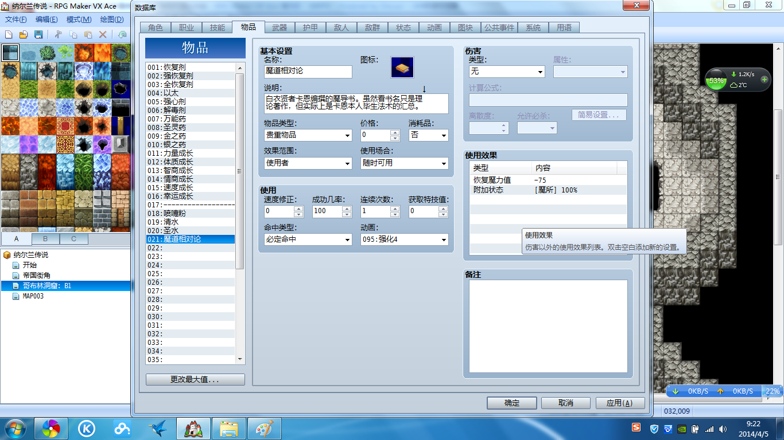Open the 模式(M) menu

pos(79,19)
